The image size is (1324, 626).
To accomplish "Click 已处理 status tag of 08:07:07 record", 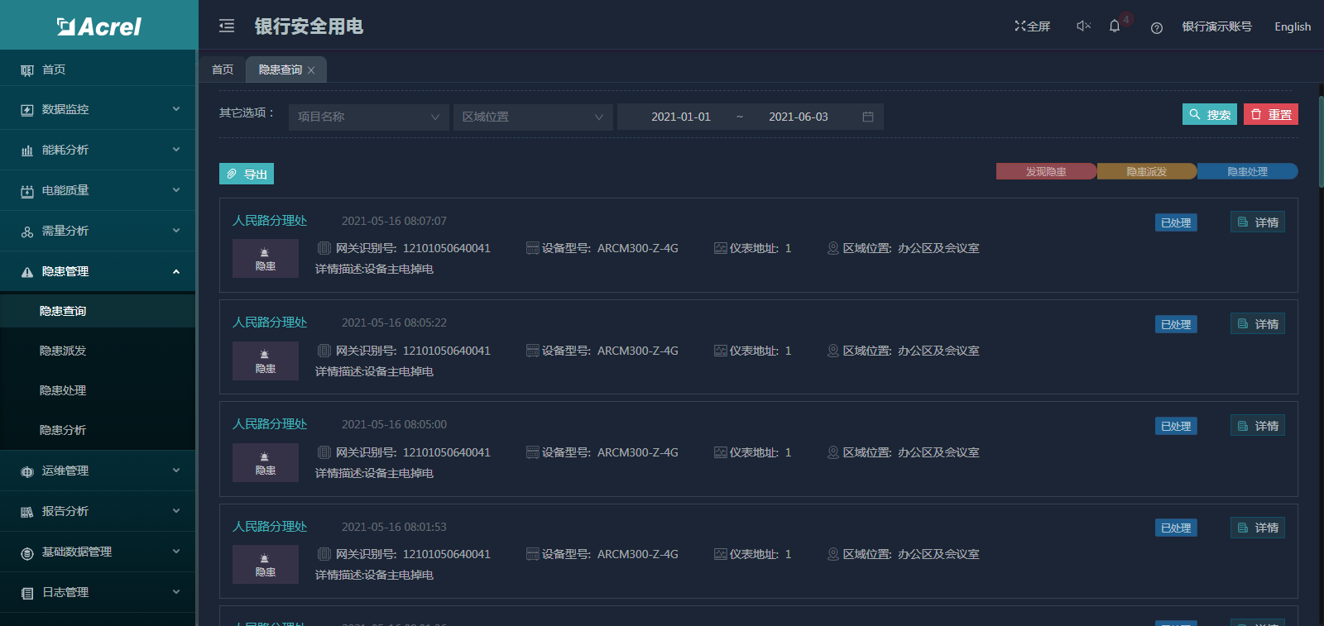I will pyautogui.click(x=1176, y=222).
